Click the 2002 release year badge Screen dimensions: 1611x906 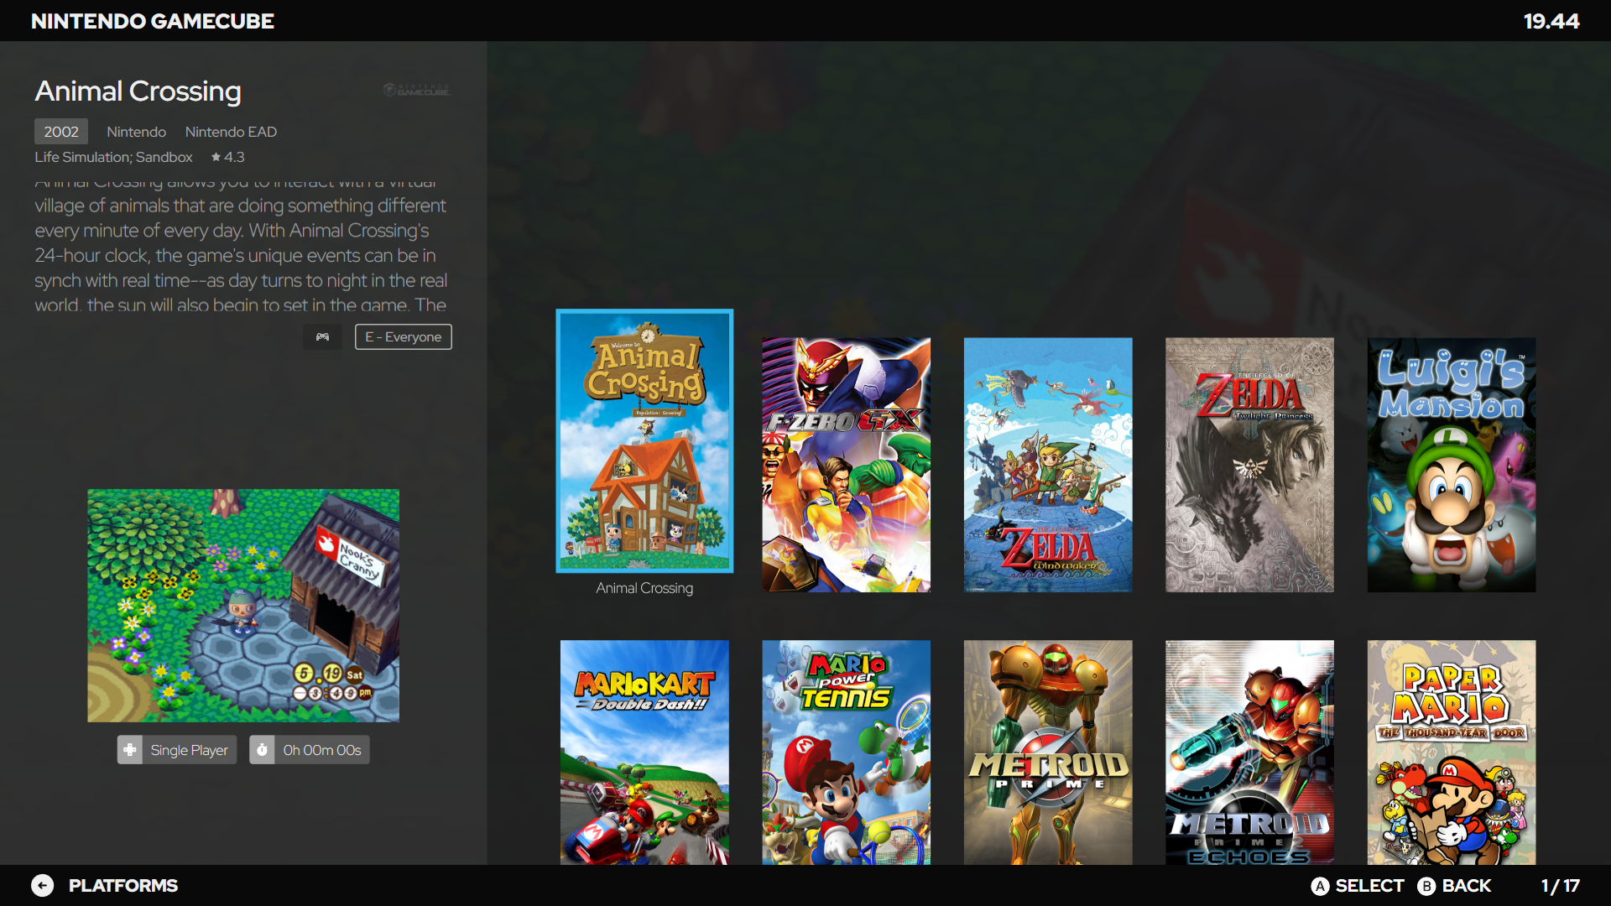tap(61, 132)
